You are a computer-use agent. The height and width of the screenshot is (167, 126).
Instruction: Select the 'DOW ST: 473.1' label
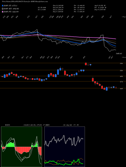pyautogui.click(x=10, y=6)
